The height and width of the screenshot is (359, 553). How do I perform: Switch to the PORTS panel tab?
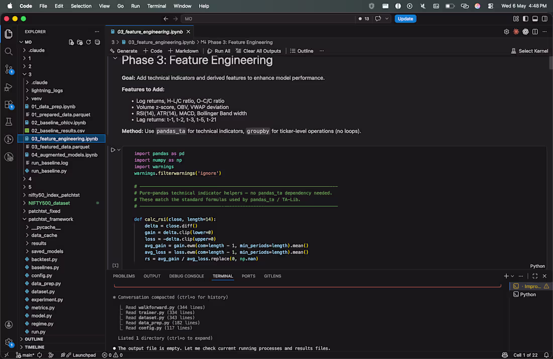coord(248,276)
